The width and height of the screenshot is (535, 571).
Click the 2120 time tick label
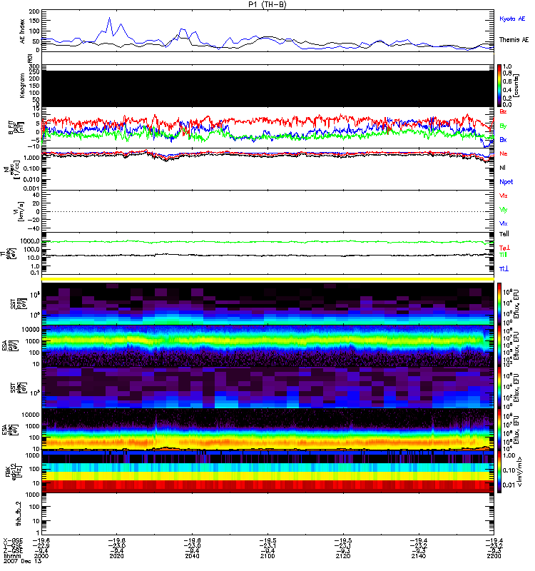pyautogui.click(x=343, y=556)
